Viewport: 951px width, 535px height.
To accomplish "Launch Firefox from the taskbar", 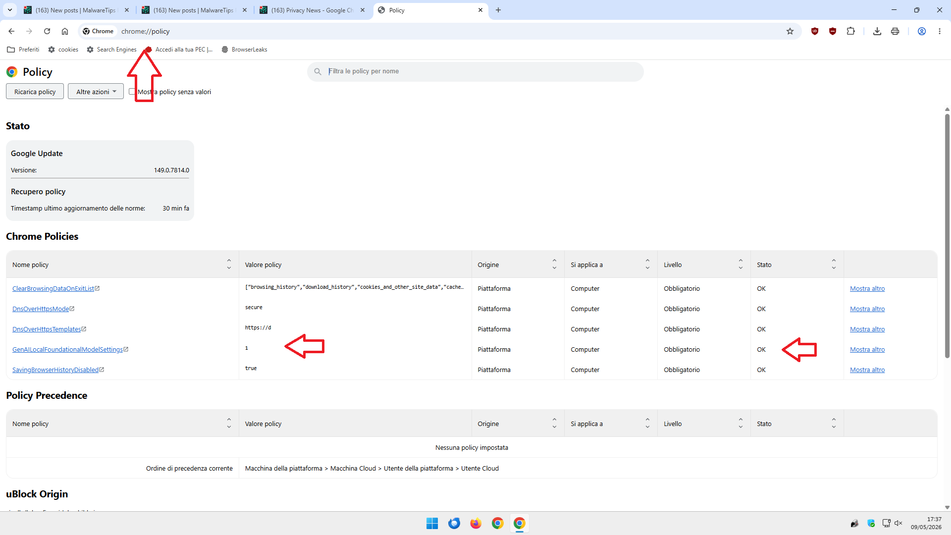I will point(475,523).
